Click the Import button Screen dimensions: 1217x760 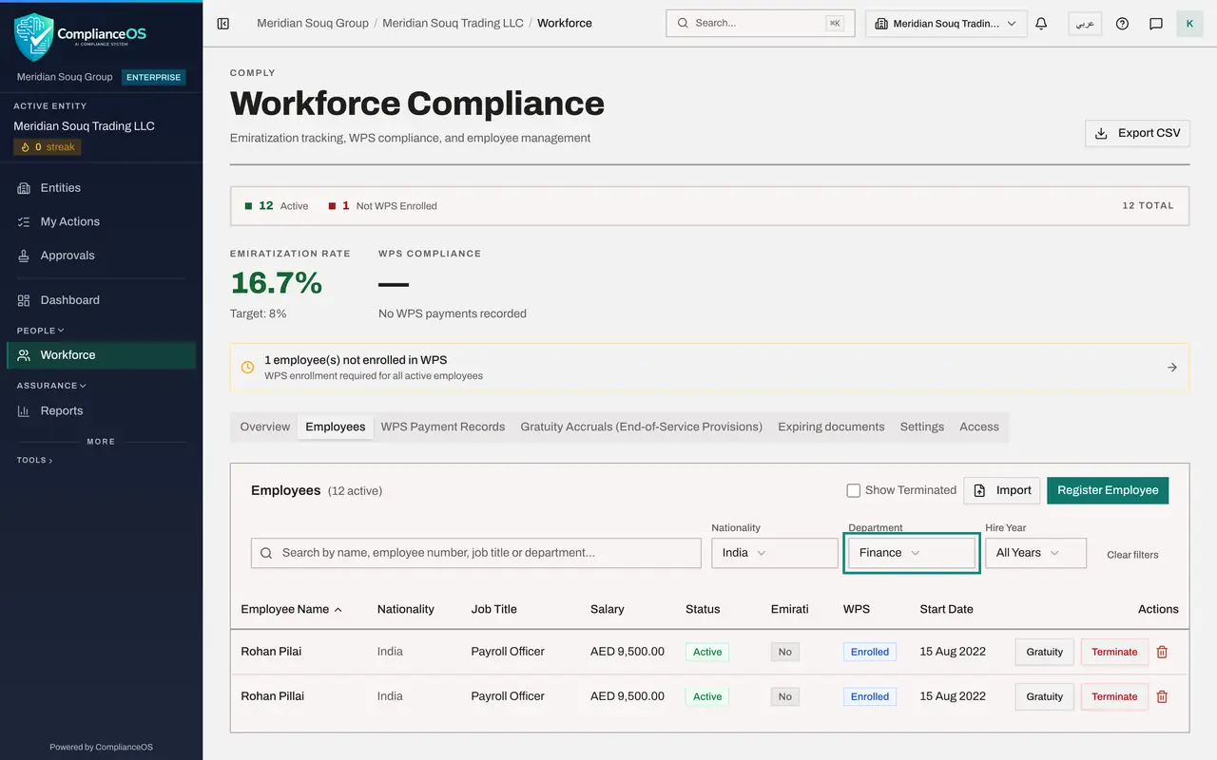point(1002,490)
